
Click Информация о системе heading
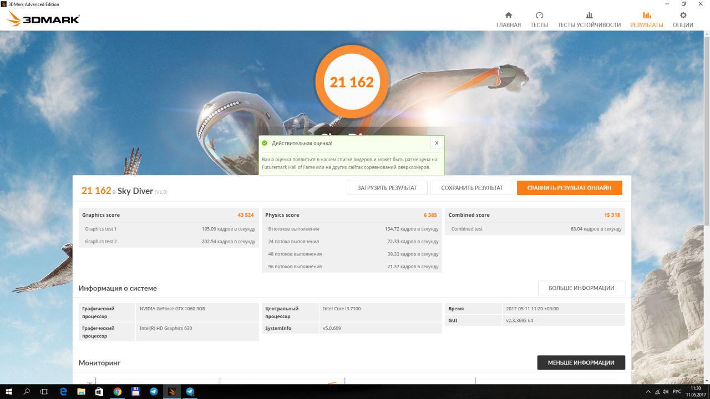pos(118,288)
